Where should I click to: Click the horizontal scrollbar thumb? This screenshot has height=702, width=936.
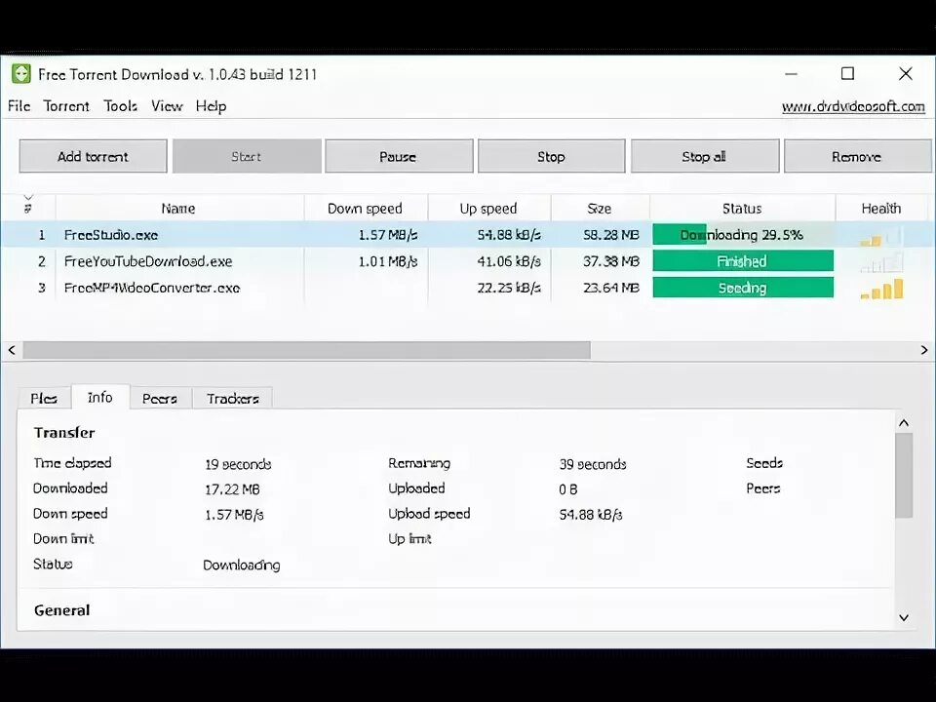click(x=307, y=350)
